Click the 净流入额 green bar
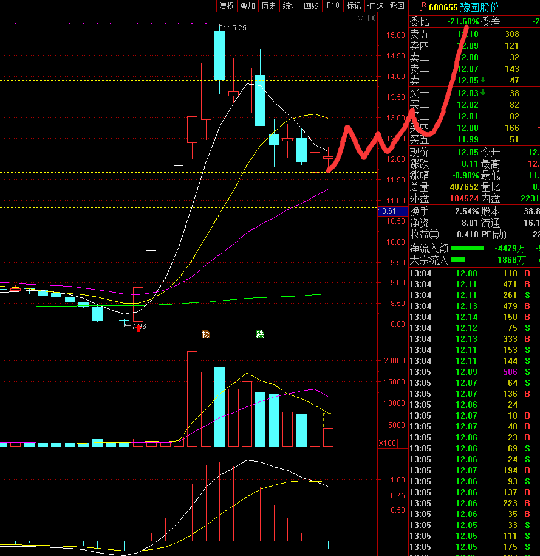The image size is (540, 556). click(x=467, y=248)
